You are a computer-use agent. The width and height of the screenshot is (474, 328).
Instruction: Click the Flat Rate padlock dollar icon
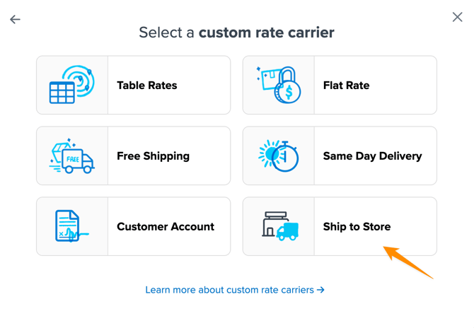[x=279, y=86]
